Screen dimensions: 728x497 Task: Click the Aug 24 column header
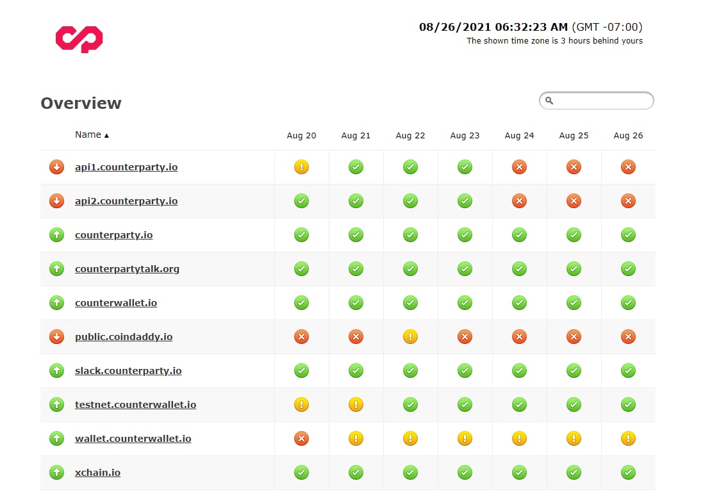tap(519, 136)
